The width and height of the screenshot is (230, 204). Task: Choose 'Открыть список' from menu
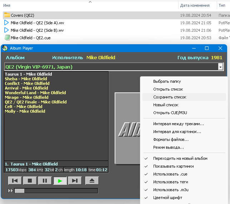coord(184,89)
